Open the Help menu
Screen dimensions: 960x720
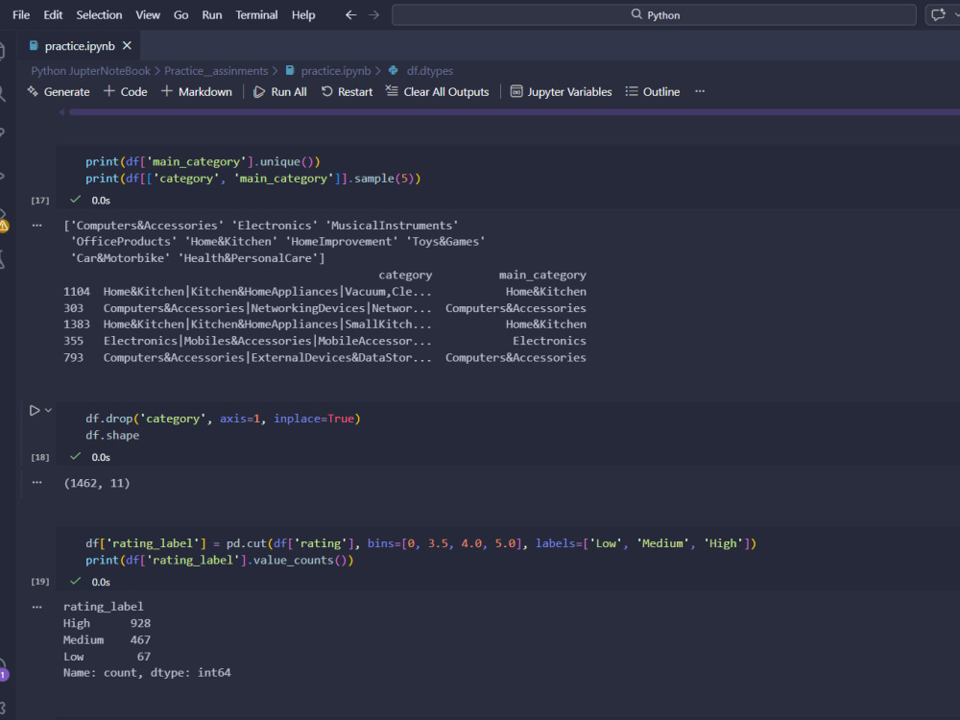[x=303, y=14]
